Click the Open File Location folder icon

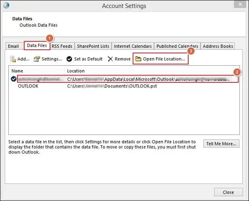(138, 59)
